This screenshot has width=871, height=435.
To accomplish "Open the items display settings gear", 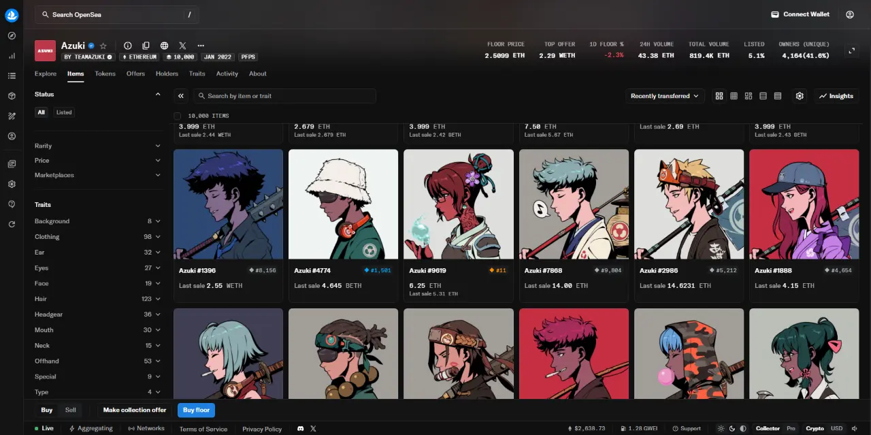I will click(800, 96).
